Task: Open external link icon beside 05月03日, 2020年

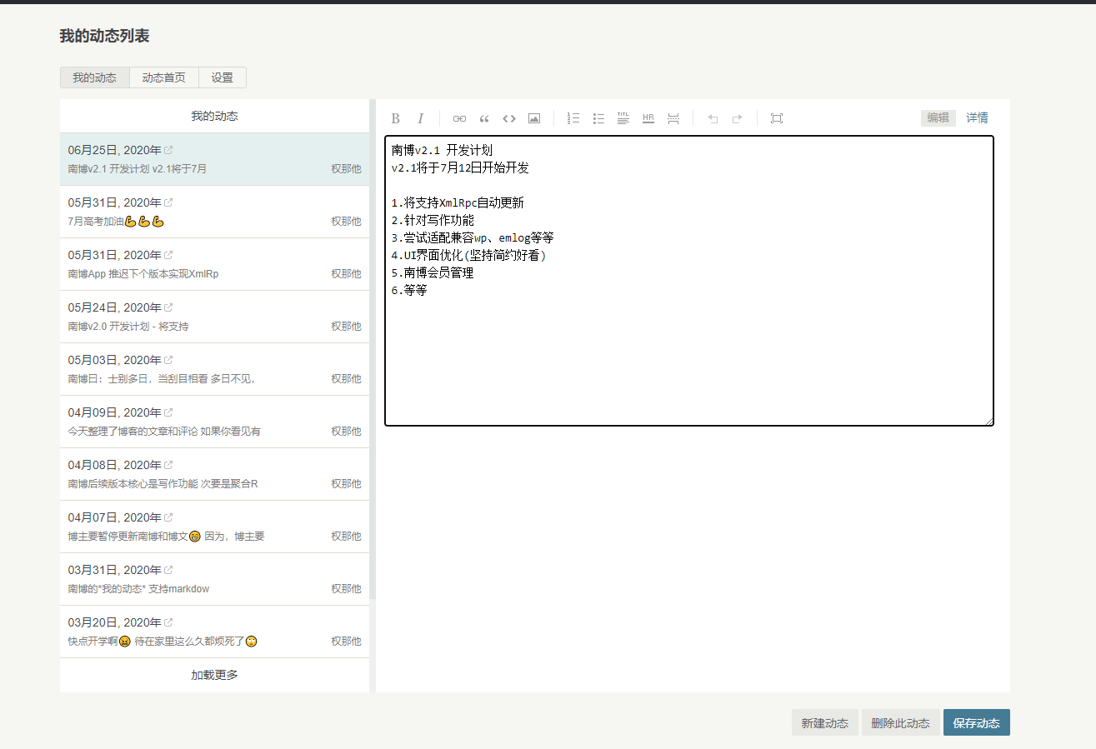Action: click(169, 360)
